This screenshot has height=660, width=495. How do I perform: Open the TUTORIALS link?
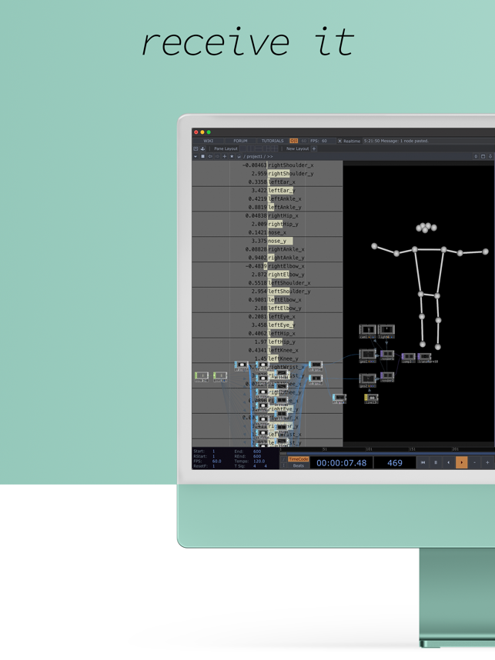click(x=273, y=141)
